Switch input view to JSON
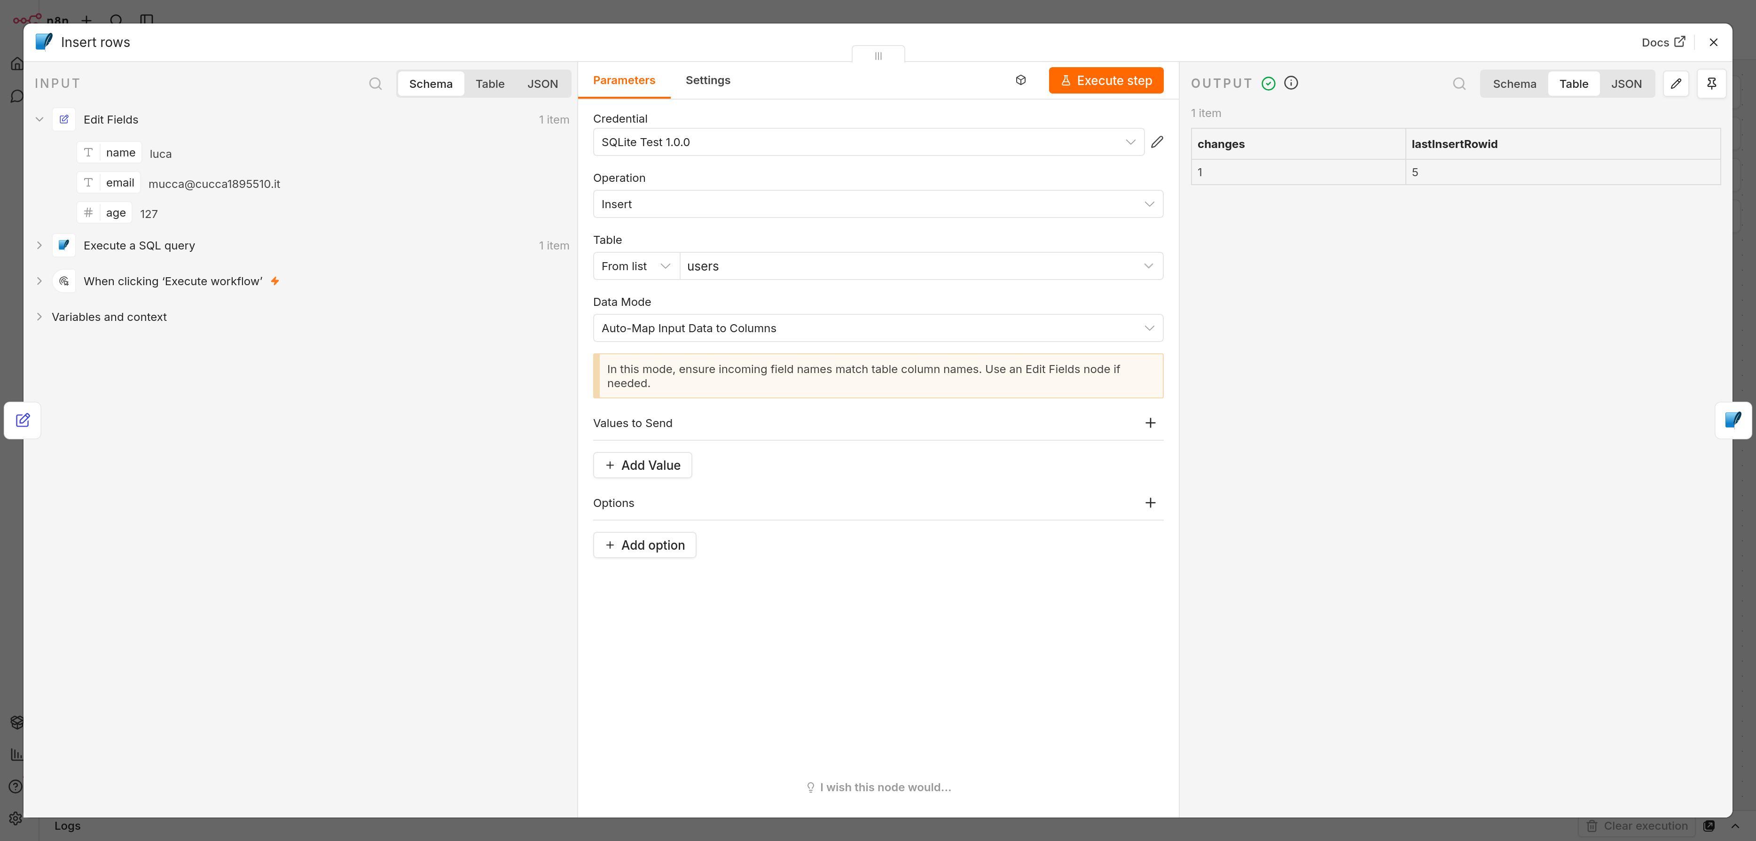The width and height of the screenshot is (1756, 841). (x=542, y=84)
